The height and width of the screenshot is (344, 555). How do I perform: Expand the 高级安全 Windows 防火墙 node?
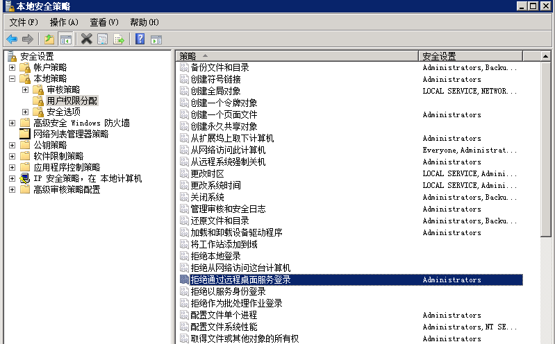(x=12, y=123)
